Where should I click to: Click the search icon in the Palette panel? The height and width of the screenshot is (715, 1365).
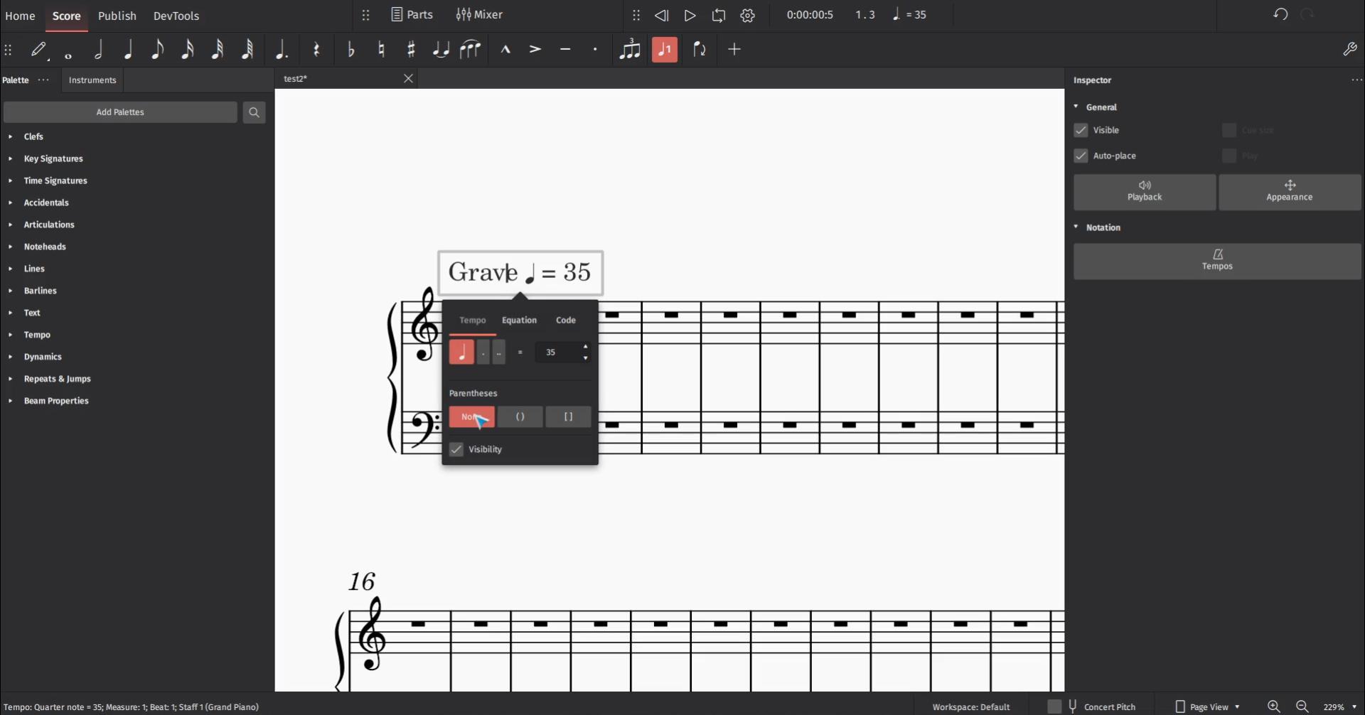pos(254,112)
